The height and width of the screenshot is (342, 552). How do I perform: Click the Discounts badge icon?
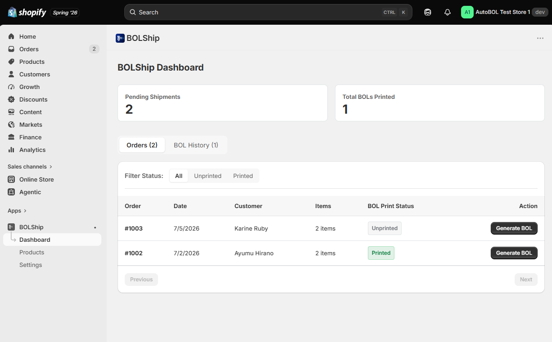(x=11, y=99)
